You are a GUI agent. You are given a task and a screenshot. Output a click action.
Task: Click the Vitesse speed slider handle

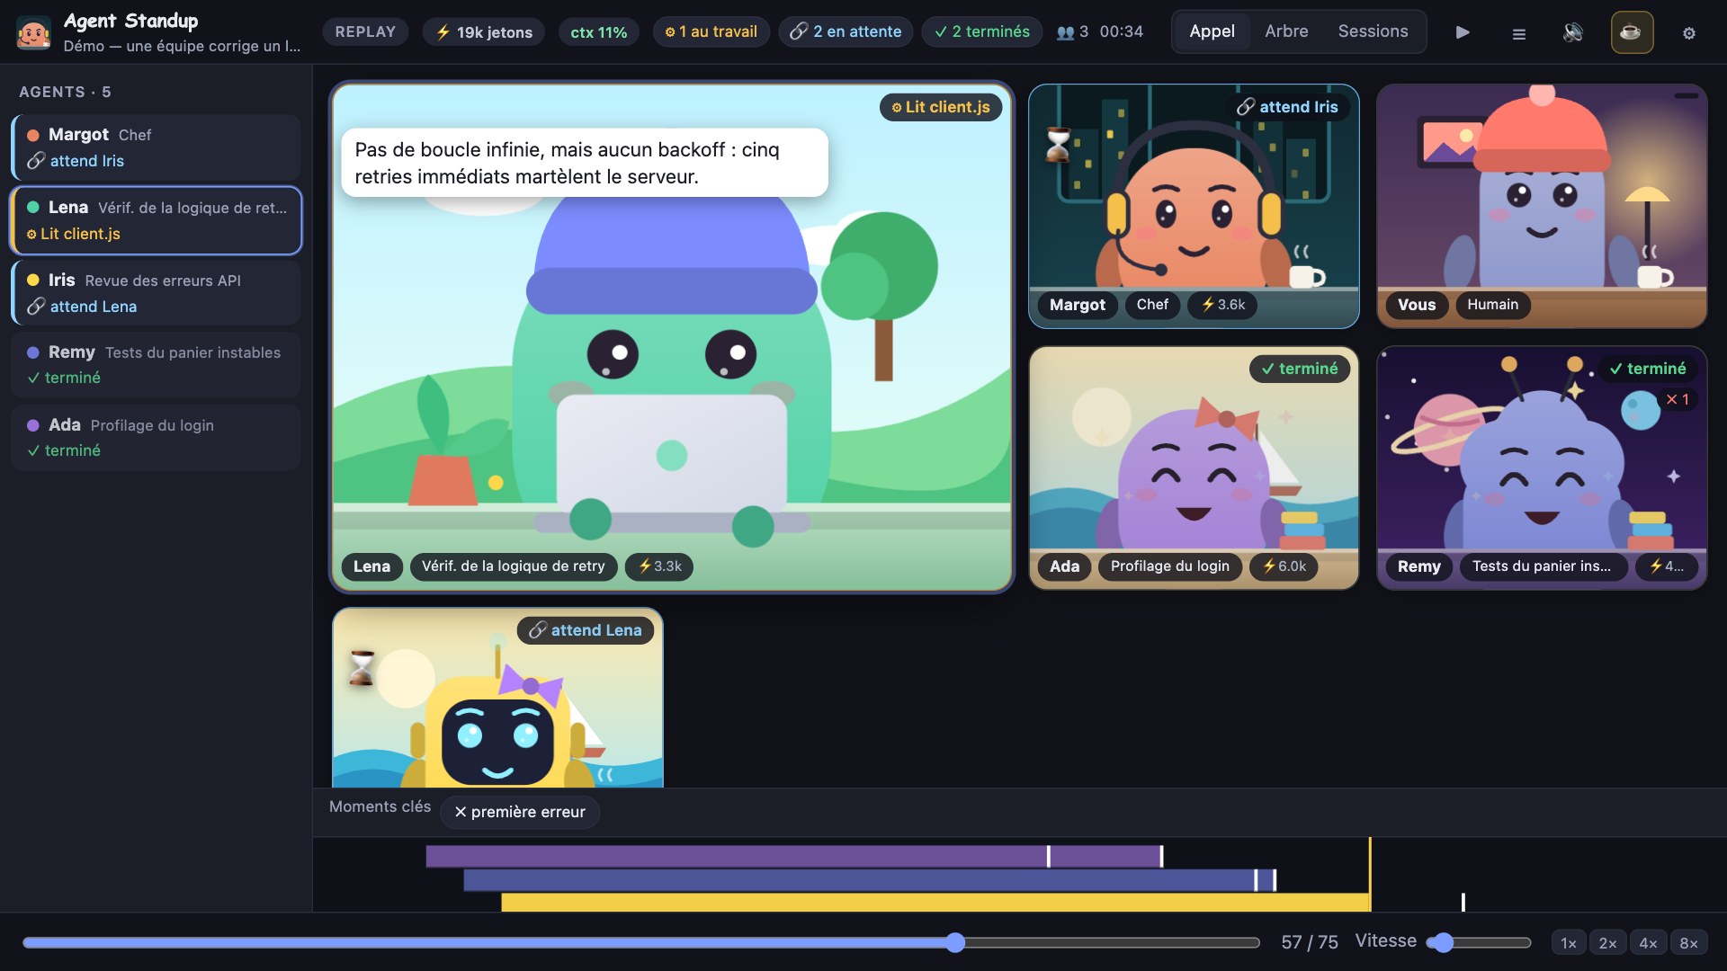[x=1443, y=942]
